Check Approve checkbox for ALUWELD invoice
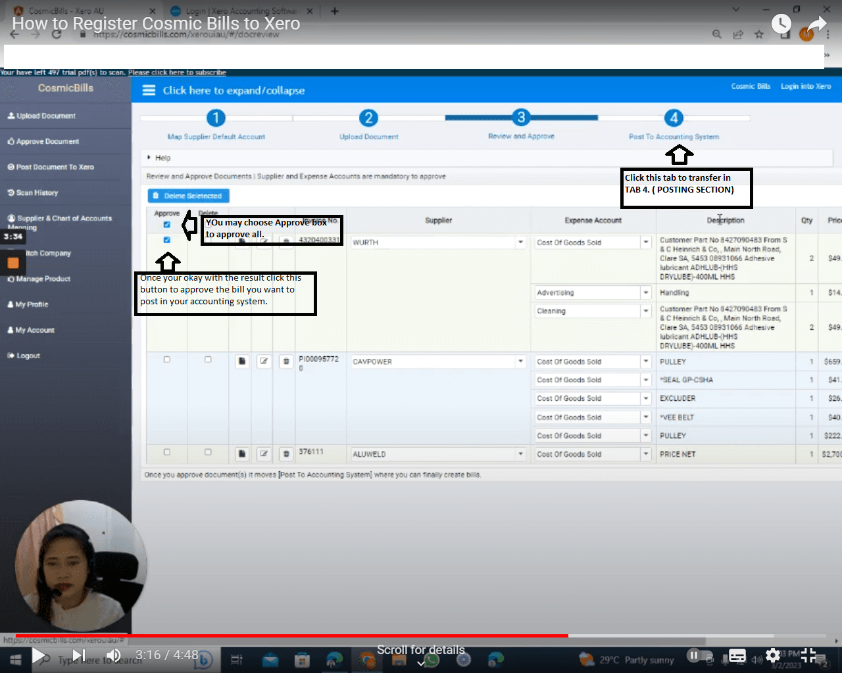The image size is (842, 673). click(x=166, y=452)
